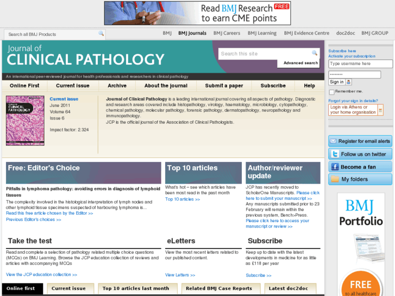Click the Sign in button
The image size is (395, 296).
point(337,82)
